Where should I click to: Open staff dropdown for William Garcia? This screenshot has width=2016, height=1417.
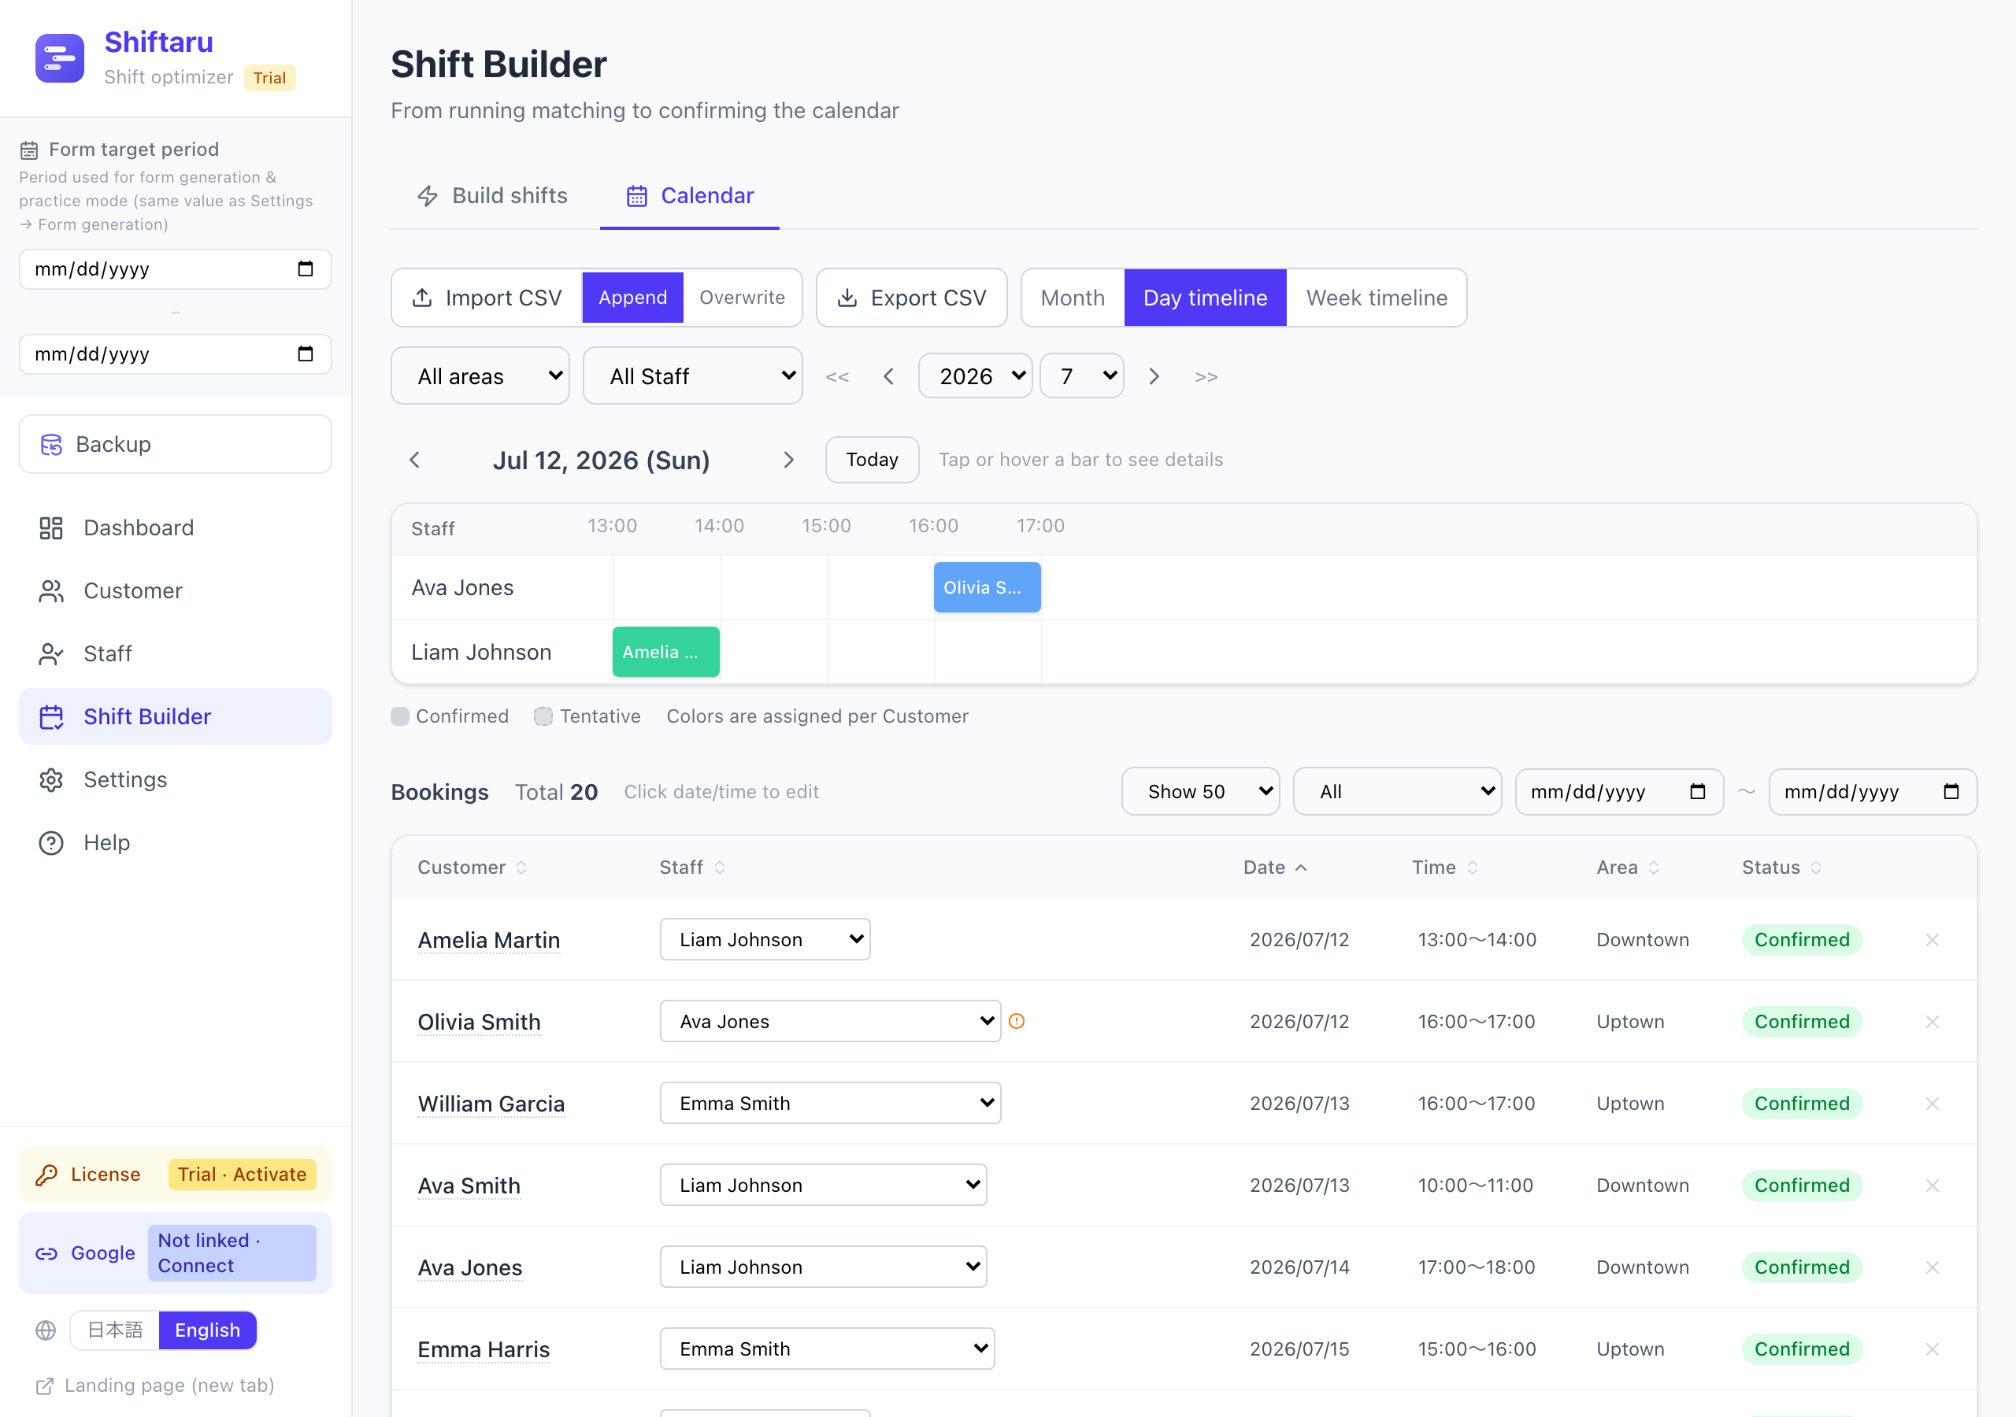point(830,1103)
